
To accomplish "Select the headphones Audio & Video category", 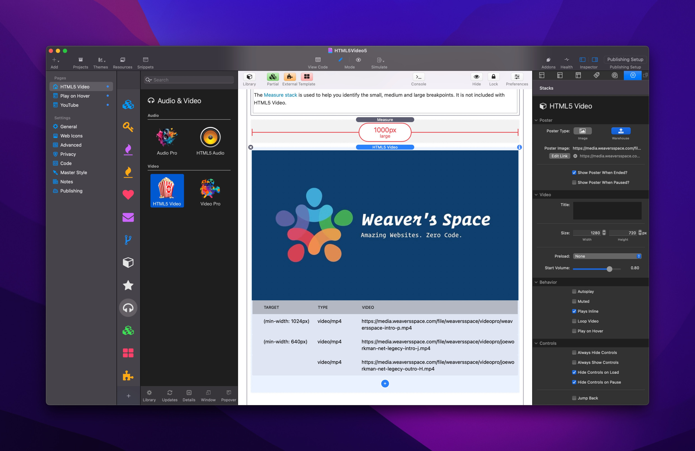I will coord(128,308).
